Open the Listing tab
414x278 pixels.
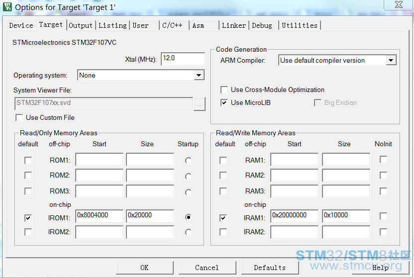click(113, 25)
